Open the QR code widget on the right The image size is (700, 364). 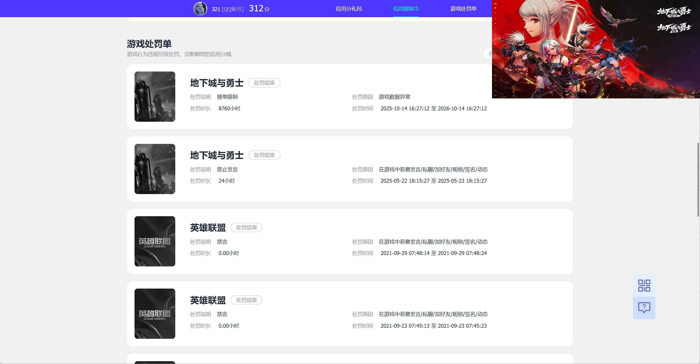pyautogui.click(x=644, y=286)
